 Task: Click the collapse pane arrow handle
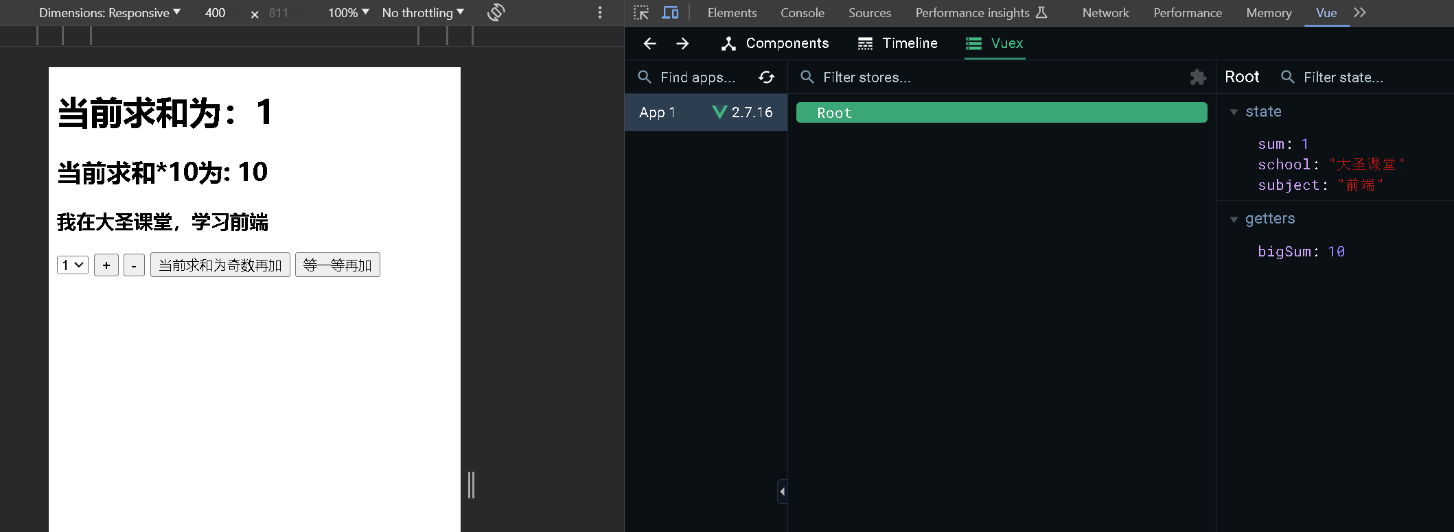point(782,492)
